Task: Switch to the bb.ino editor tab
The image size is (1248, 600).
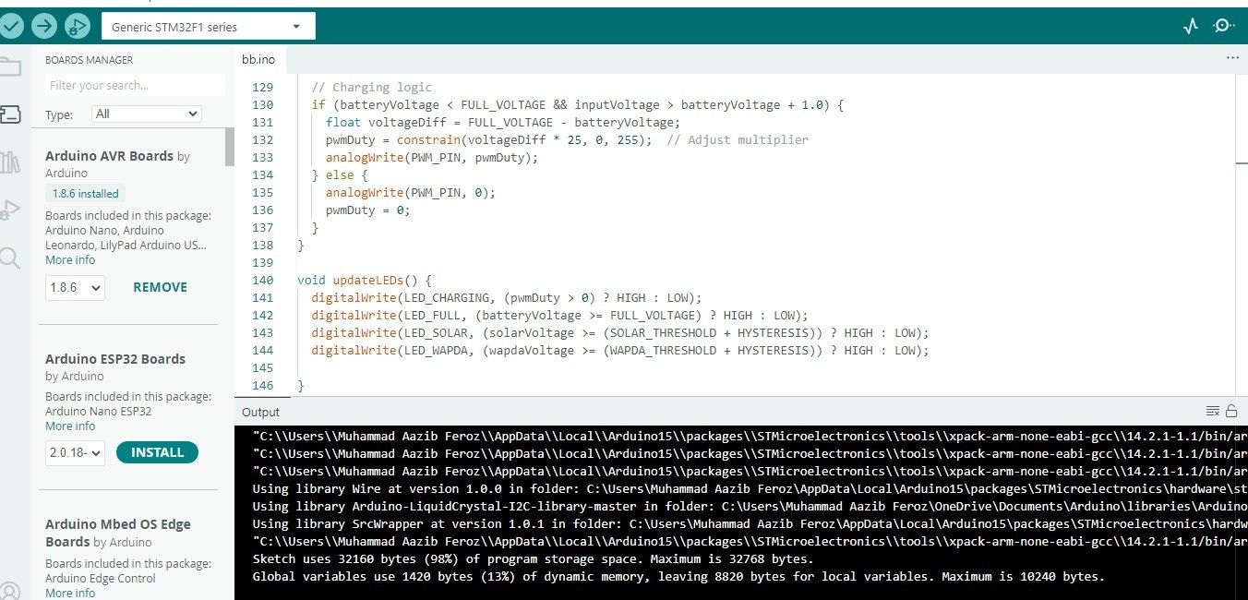Action: click(258, 59)
